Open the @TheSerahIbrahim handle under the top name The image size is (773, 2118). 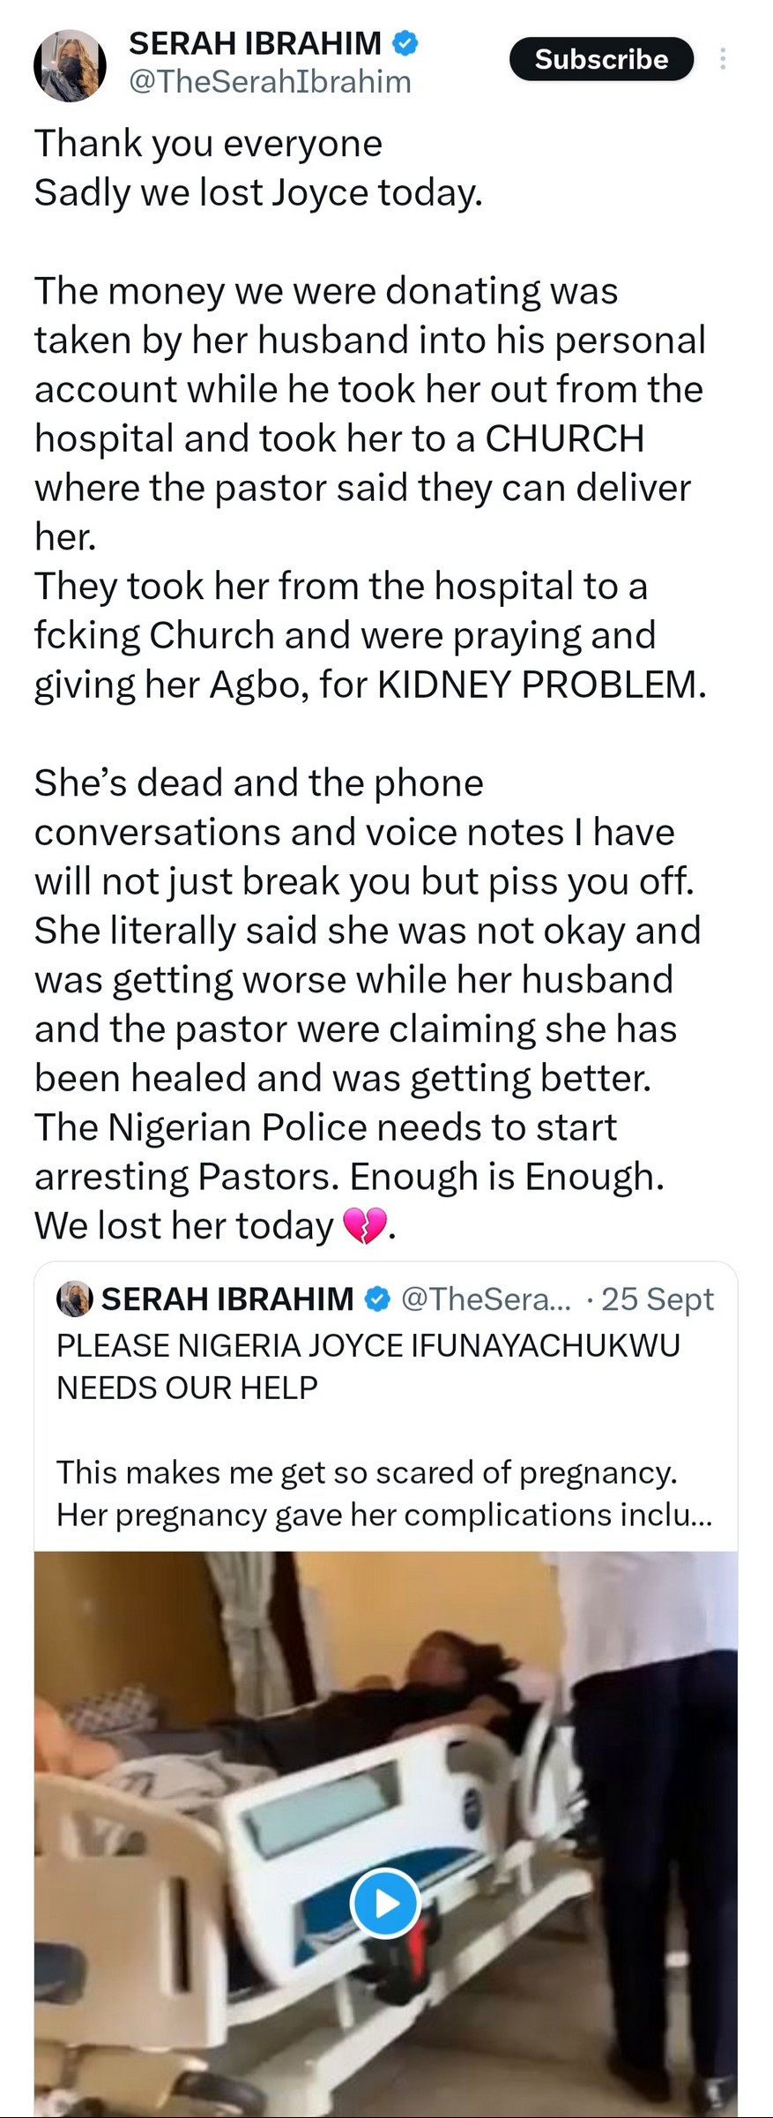[270, 82]
